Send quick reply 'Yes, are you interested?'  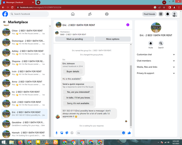point(78,92)
